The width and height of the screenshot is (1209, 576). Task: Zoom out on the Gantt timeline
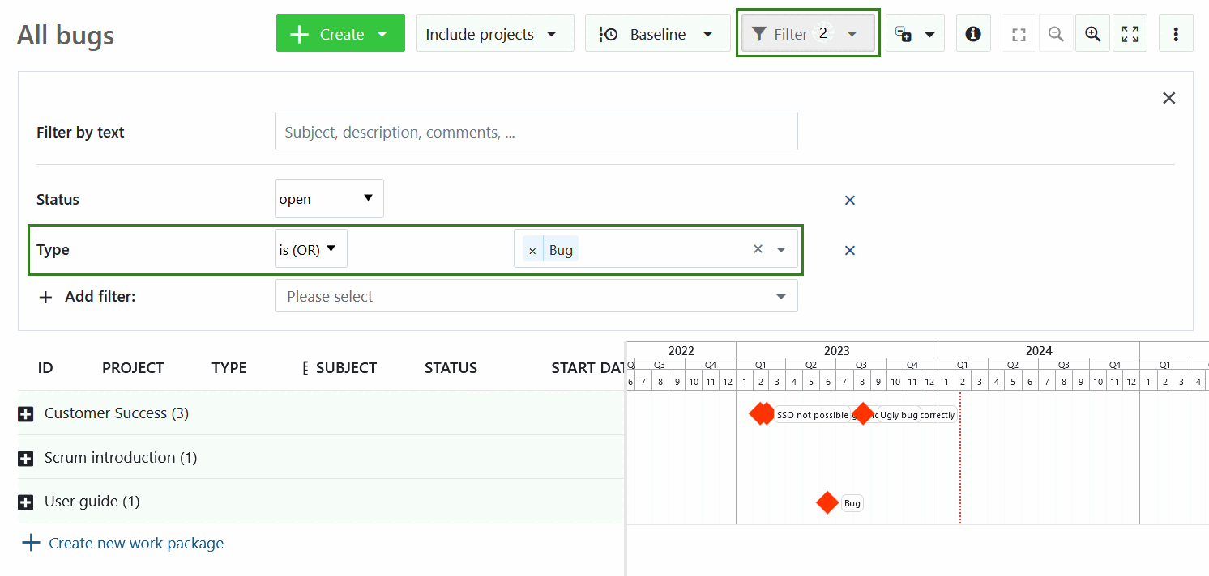pos(1056,32)
